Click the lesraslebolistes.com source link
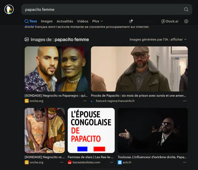The image size is (198, 170). pyautogui.click(x=86, y=162)
